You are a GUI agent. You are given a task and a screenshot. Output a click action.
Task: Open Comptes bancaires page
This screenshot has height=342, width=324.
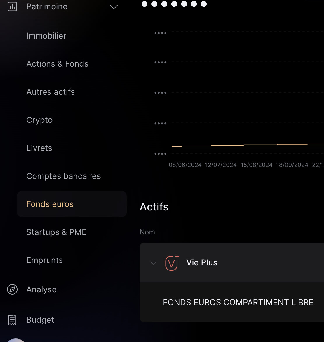[63, 176]
